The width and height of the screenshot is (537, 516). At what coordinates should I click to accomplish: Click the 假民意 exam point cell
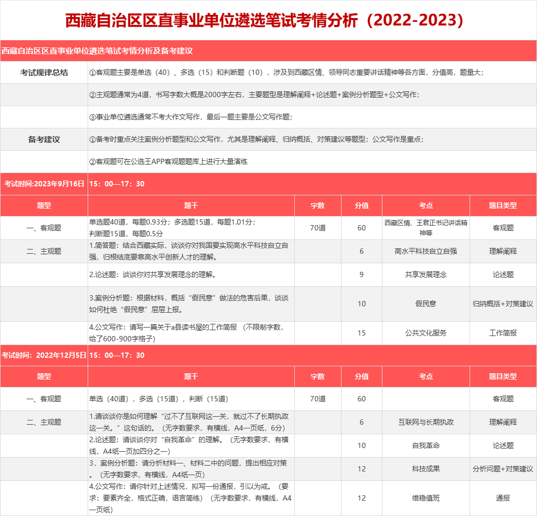click(x=425, y=304)
